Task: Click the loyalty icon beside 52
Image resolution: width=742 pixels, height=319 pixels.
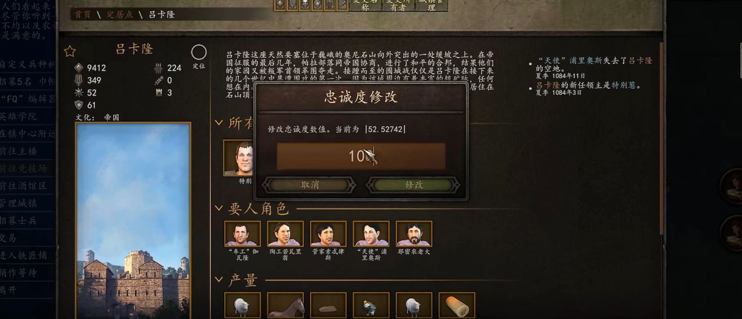Action: (x=79, y=93)
